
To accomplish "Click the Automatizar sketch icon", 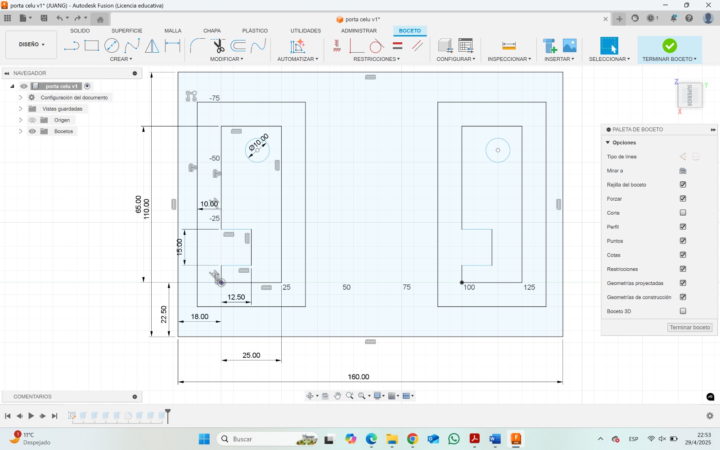I will 297,46.
